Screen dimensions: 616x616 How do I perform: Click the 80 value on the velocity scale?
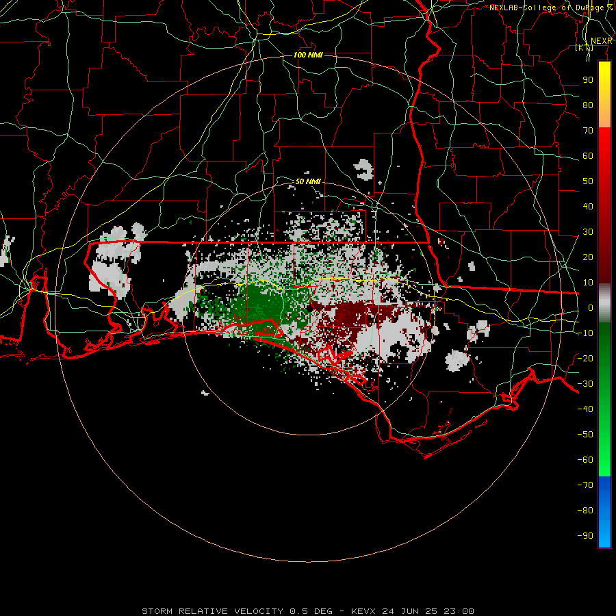tap(588, 105)
